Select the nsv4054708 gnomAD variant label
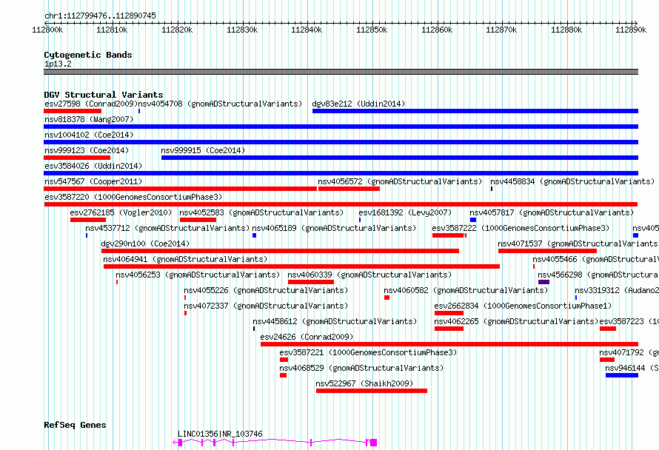Screen dimensions: 659x450 pyautogui.click(x=220, y=104)
